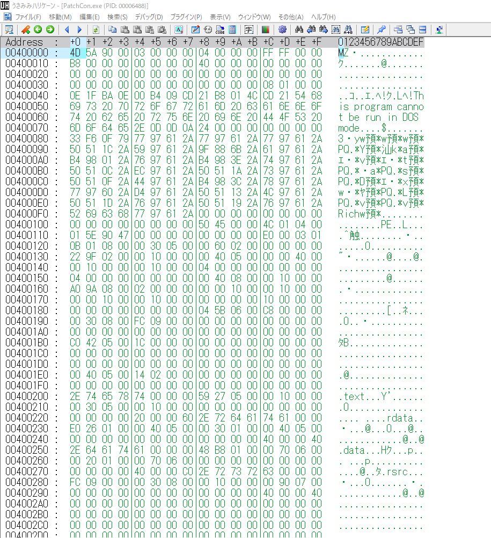This screenshot has height=538, width=491.
Task: Click the 'MZ' text in the ASCII column
Action: [343, 53]
